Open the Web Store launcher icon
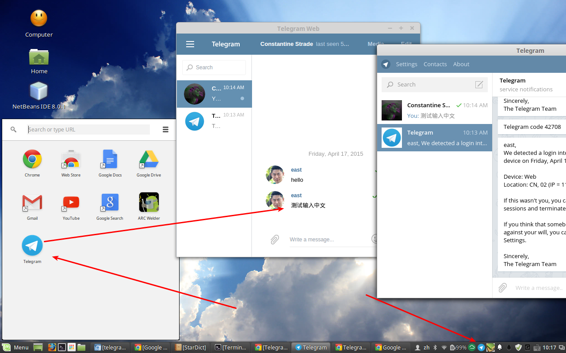 tap(71, 159)
